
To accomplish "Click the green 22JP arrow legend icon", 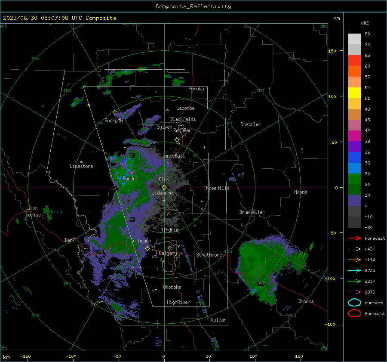I will (x=354, y=281).
